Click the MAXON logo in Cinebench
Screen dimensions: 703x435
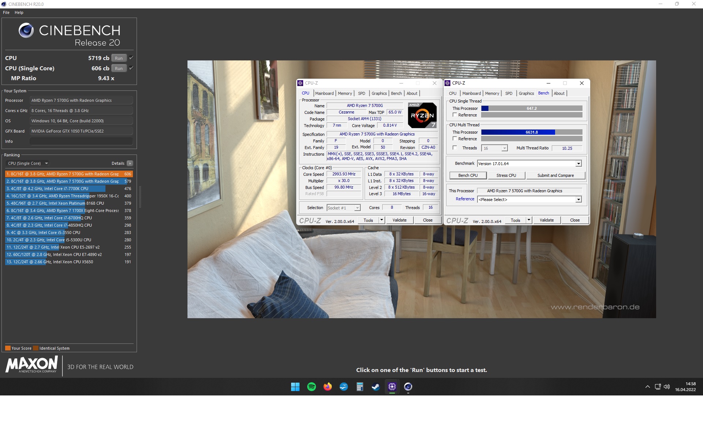31,365
